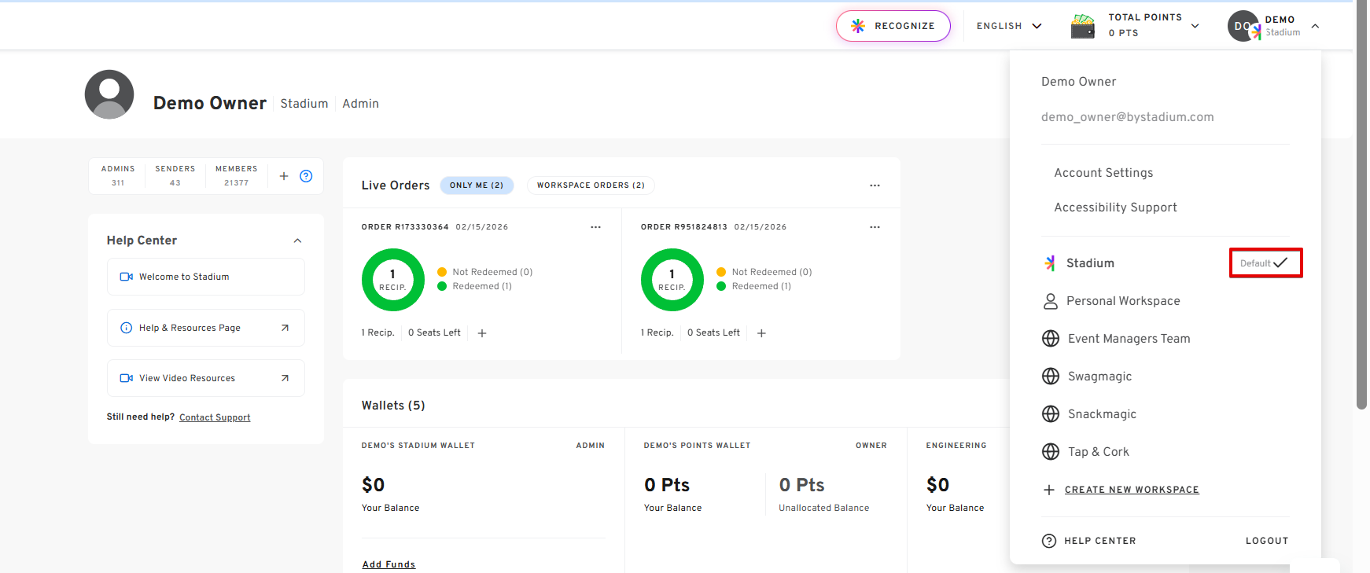
Task: Click the Create New Workspace link
Action: click(x=1131, y=490)
